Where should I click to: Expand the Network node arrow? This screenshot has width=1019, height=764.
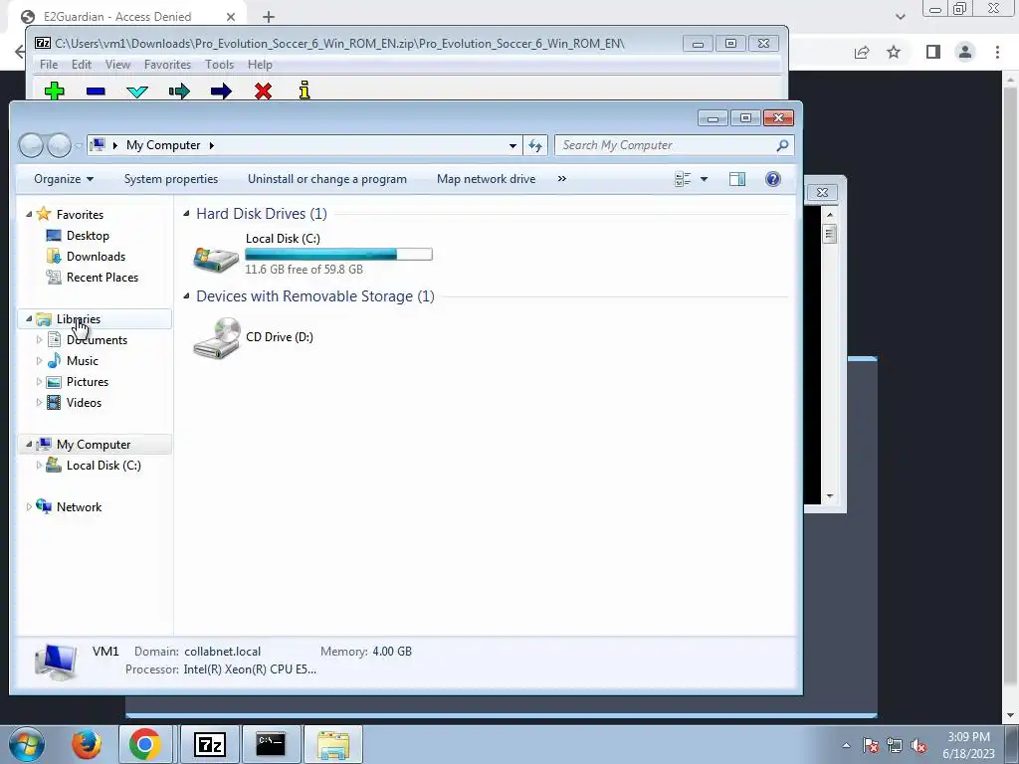pyautogui.click(x=29, y=506)
